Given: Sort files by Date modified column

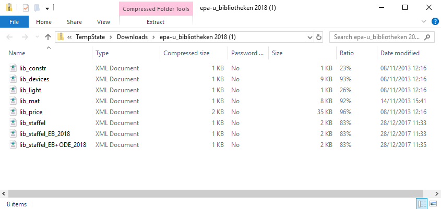Looking at the screenshot, I should click(x=400, y=53).
